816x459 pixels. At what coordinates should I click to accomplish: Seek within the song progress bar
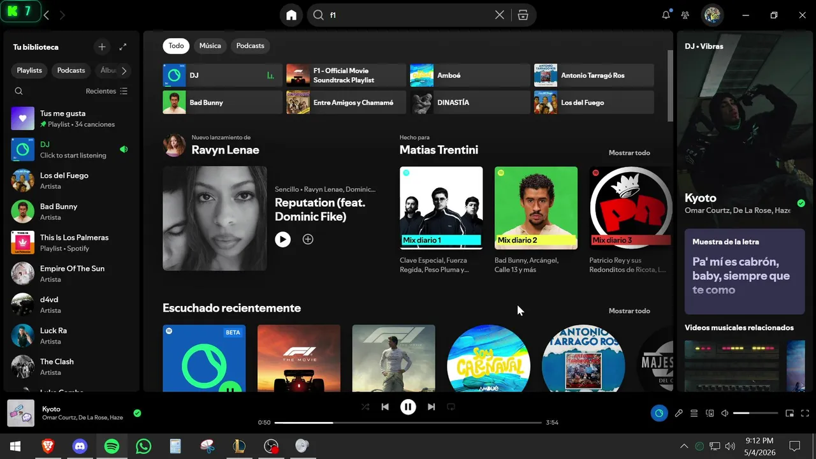408,423
